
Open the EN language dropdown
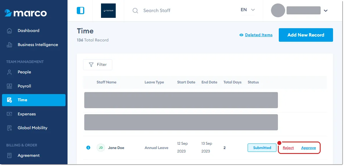248,10
